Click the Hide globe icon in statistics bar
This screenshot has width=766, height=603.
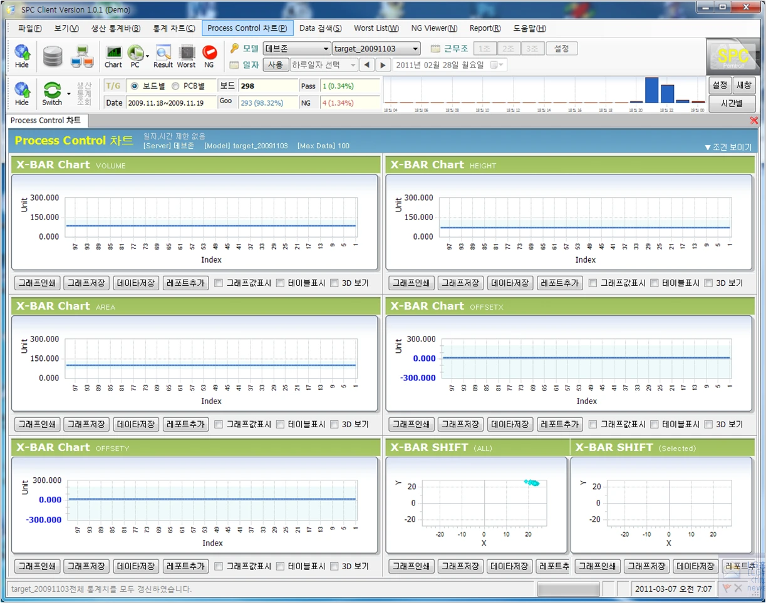[22, 94]
